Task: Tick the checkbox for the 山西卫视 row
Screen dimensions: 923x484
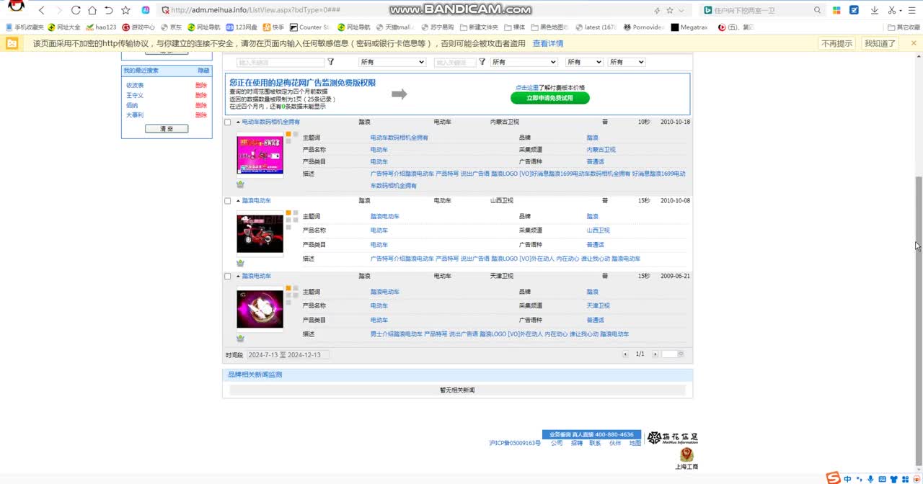Action: click(228, 201)
